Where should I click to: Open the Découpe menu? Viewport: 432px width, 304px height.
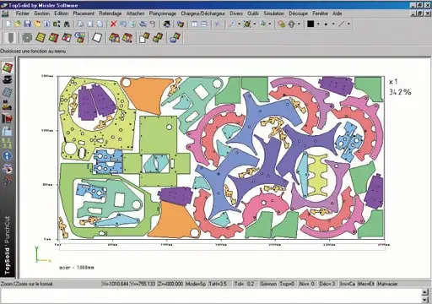[299, 14]
